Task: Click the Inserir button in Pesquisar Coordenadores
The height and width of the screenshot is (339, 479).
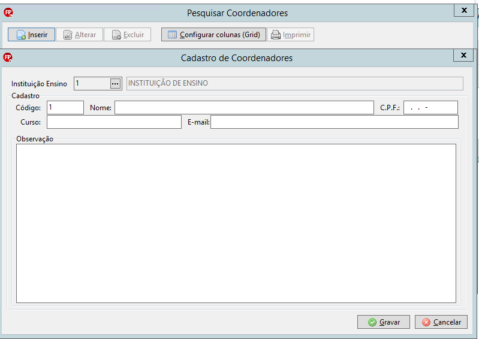Action: click(31, 35)
